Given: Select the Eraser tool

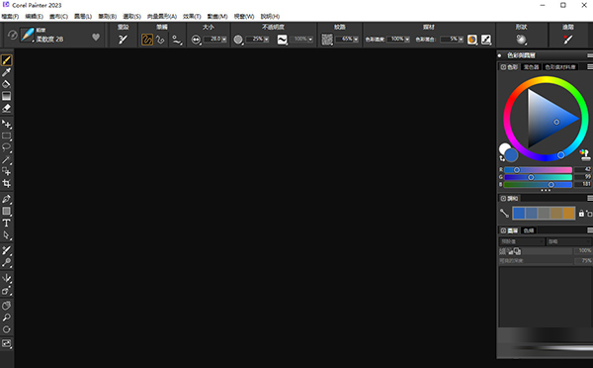Looking at the screenshot, I should 7,108.
